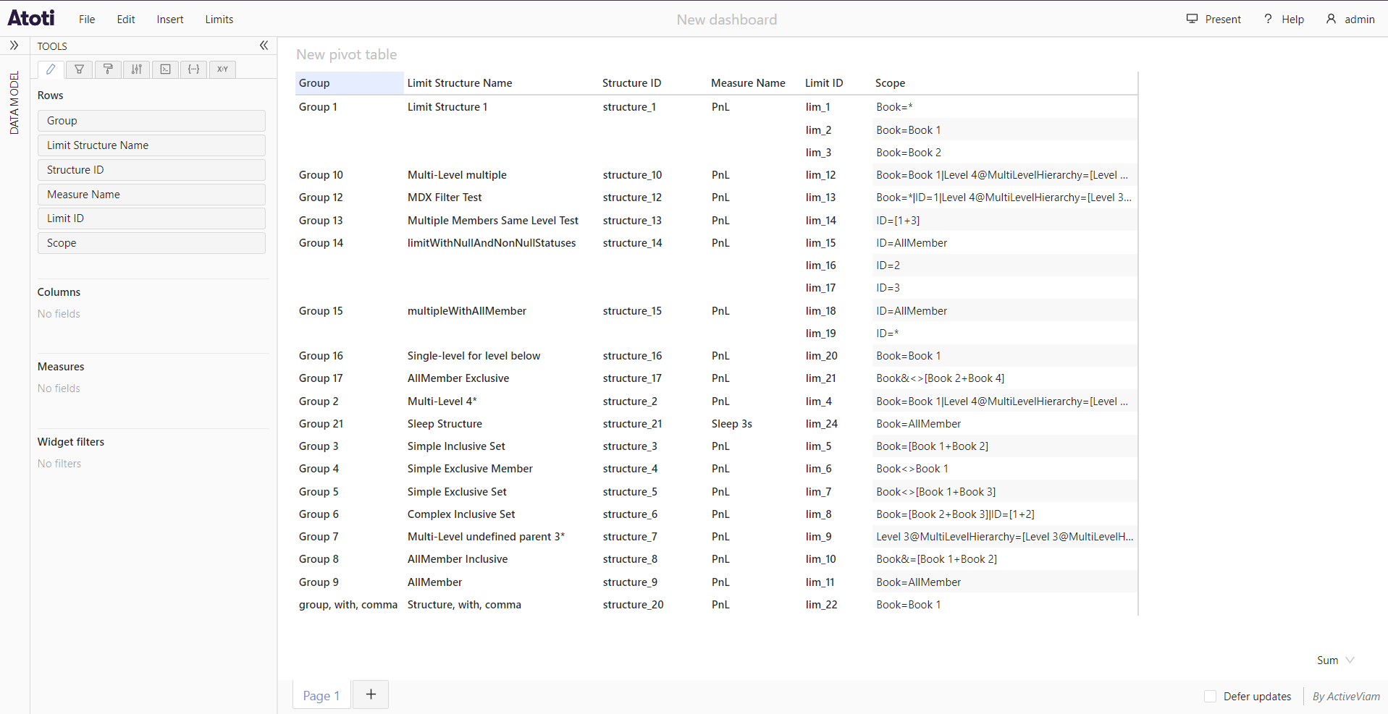Open the X:Y tool tab

coord(222,69)
